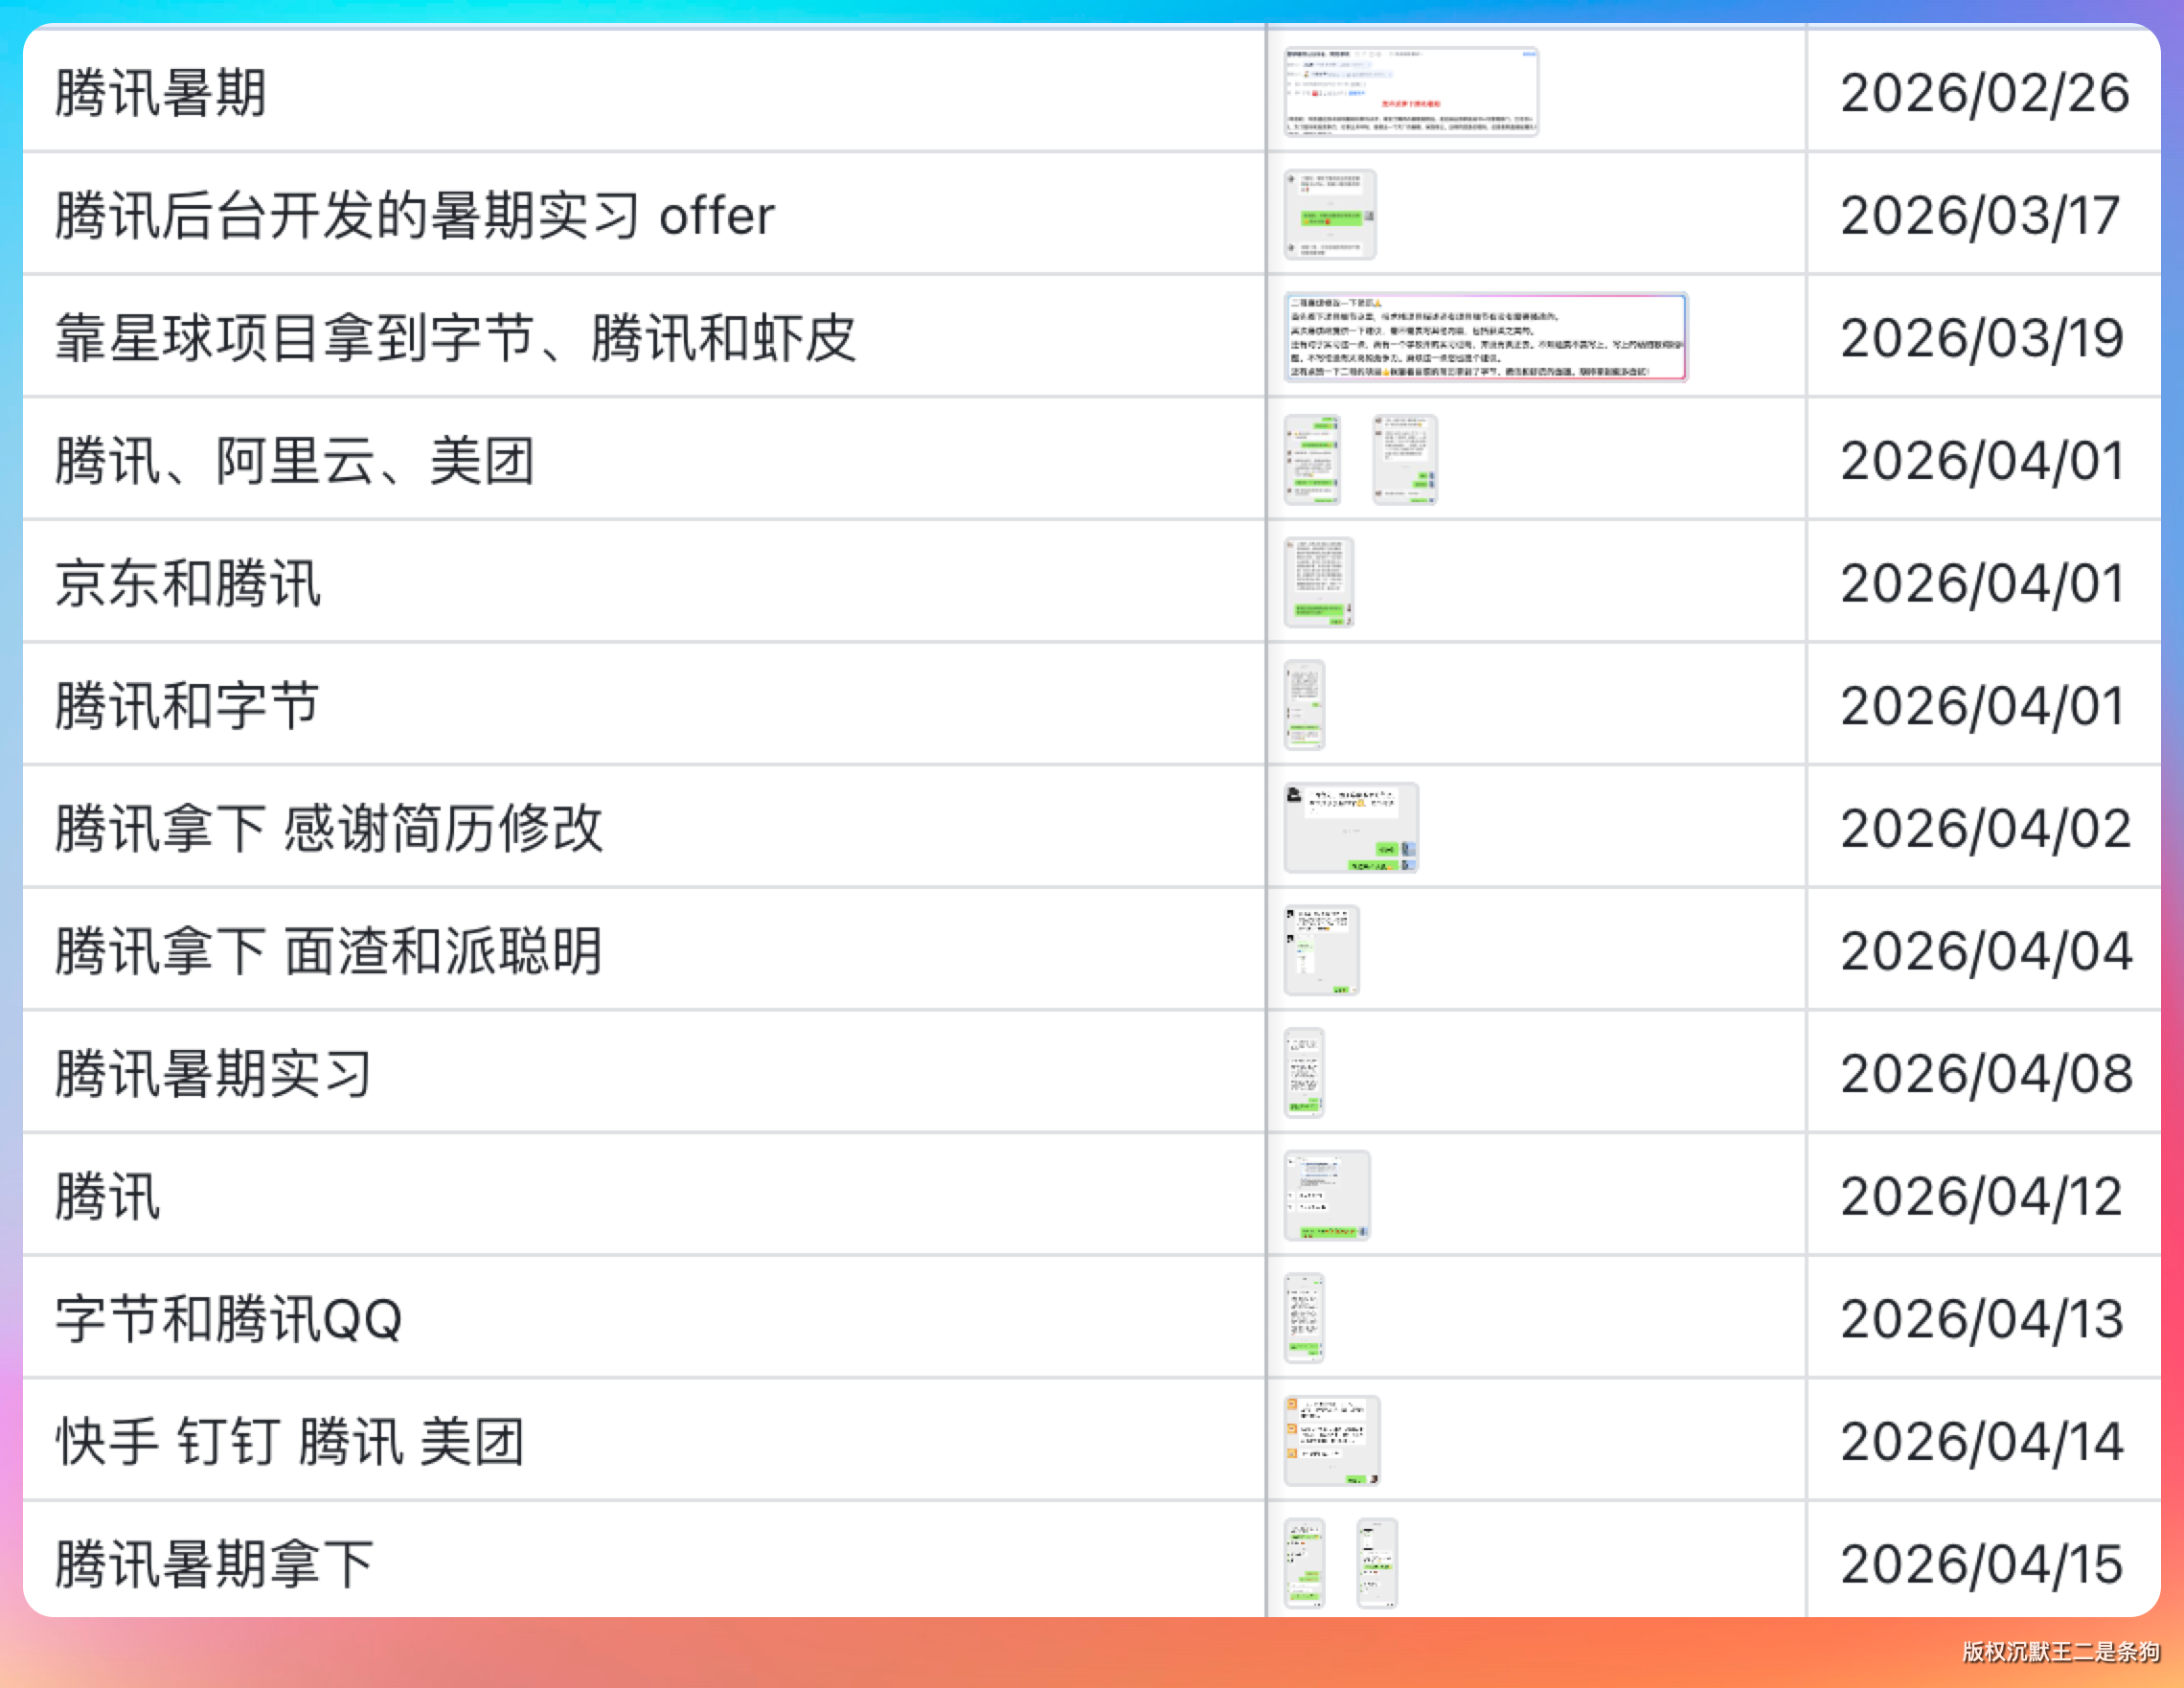Open the wide text screenshot in 靠星球项目 row
The height and width of the screenshot is (1688, 2184).
1485,337
